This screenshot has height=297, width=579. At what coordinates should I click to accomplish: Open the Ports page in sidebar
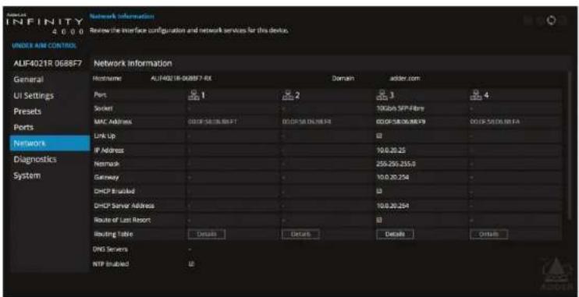(x=23, y=127)
